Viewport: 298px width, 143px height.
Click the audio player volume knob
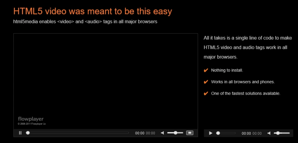[278, 133]
